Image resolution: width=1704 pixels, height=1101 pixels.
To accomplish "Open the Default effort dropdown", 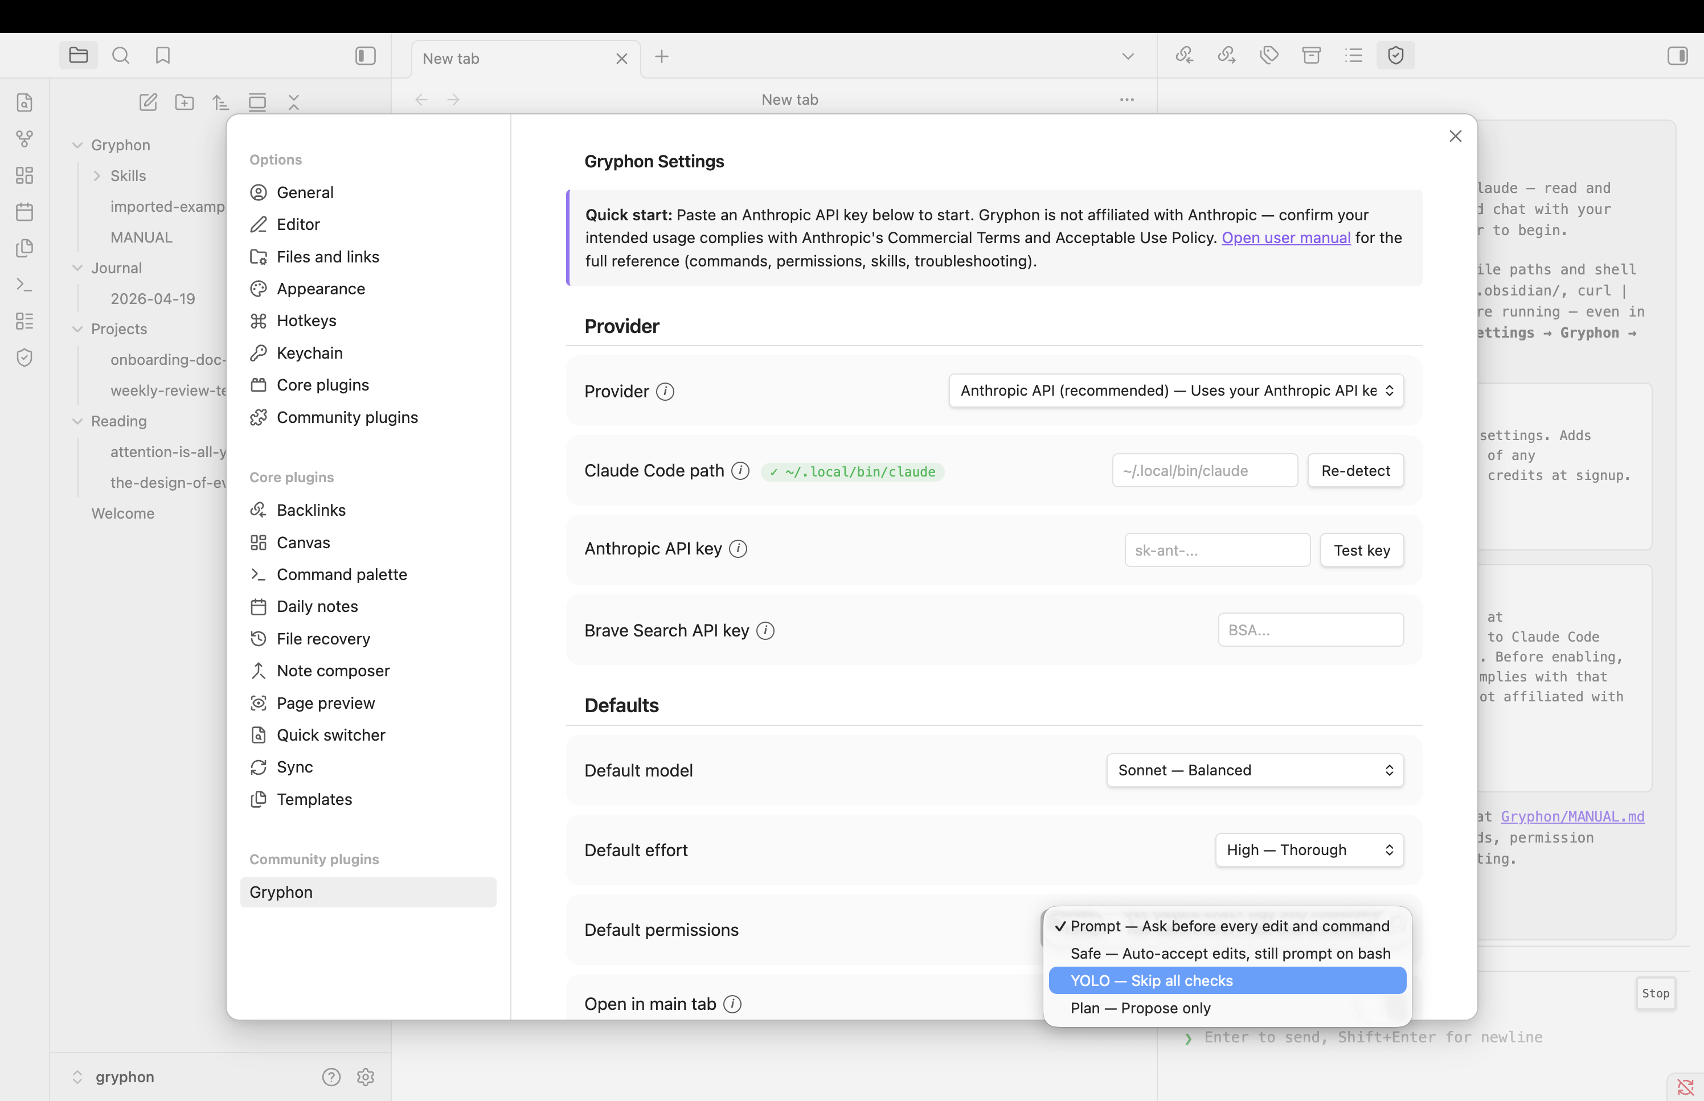I will pyautogui.click(x=1309, y=850).
